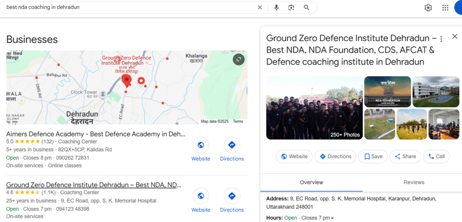The width and height of the screenshot is (462, 222).
Task: Open the NDA Foundation thumbnail photo
Action: pos(388,92)
